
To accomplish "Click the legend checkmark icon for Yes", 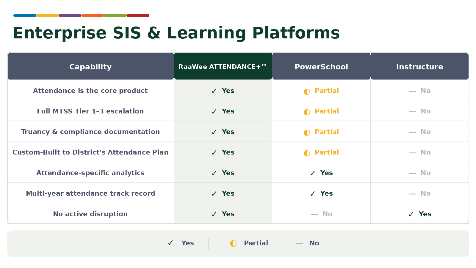I will 170,243.
